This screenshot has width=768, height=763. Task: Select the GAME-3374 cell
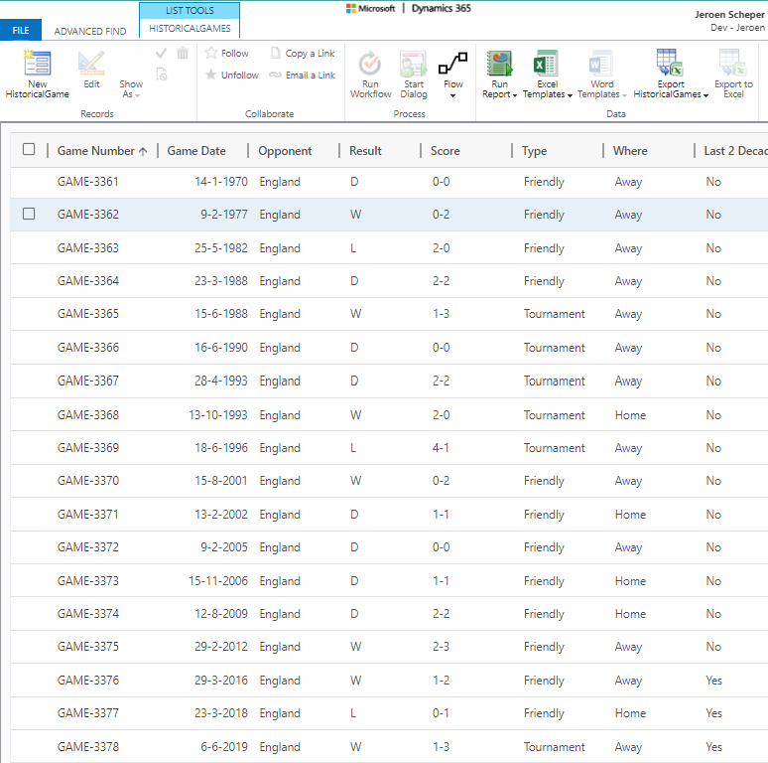pos(87,614)
